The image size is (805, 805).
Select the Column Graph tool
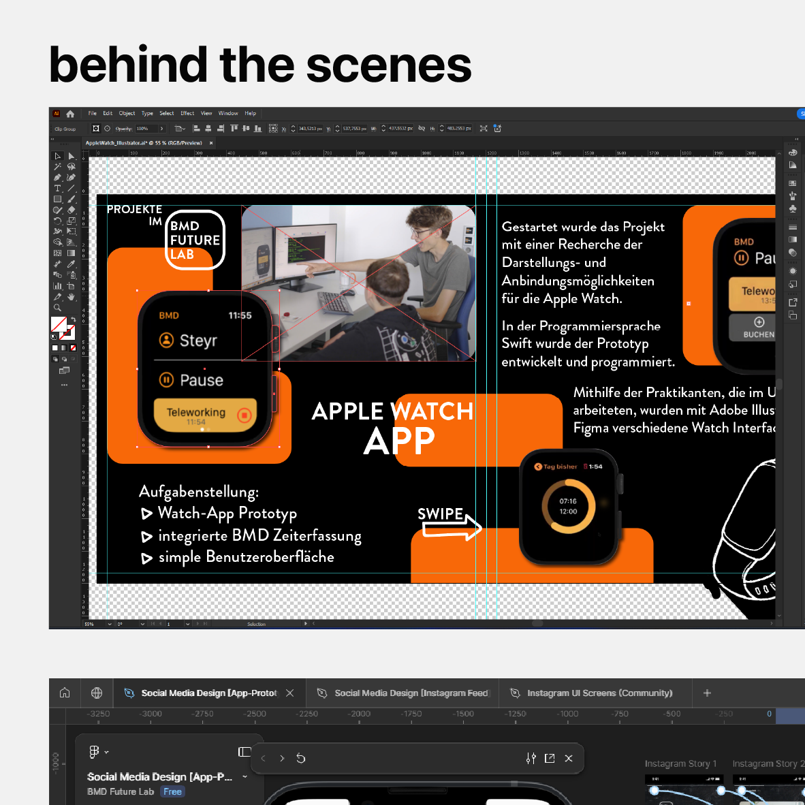57,286
